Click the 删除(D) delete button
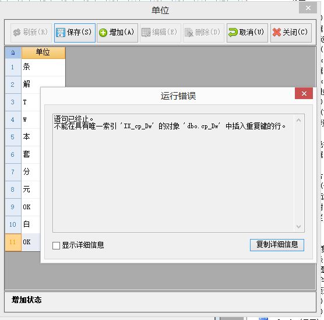Viewport: 324px width, 320px height. (203, 33)
